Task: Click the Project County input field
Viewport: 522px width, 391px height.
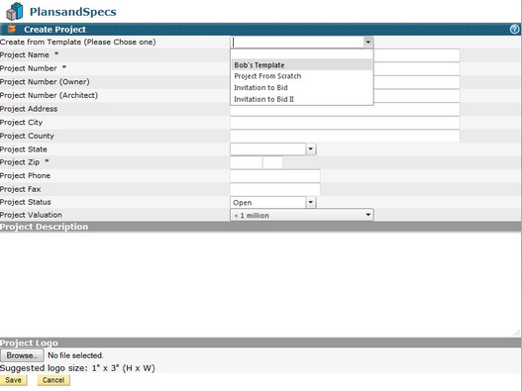Action: 345,136
